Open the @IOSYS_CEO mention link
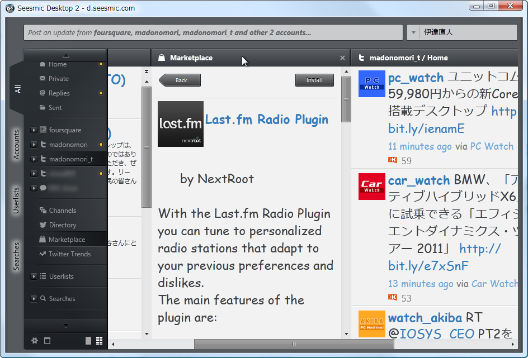Viewport: 528px width, 358px height. point(431,334)
